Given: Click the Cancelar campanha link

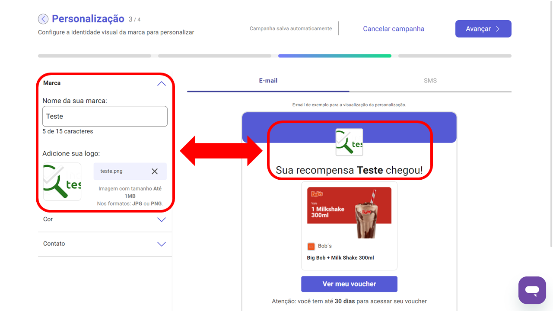Looking at the screenshot, I should [x=393, y=29].
